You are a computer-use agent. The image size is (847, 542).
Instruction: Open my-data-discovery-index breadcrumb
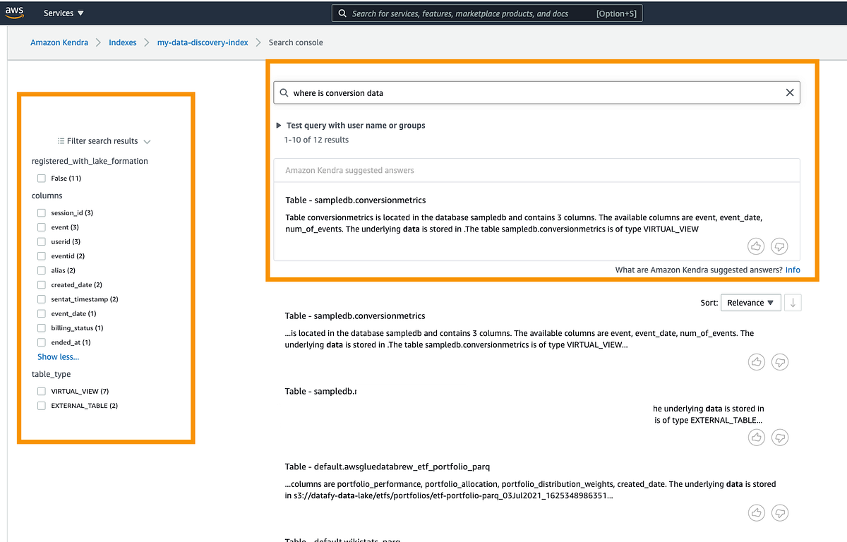[203, 42]
